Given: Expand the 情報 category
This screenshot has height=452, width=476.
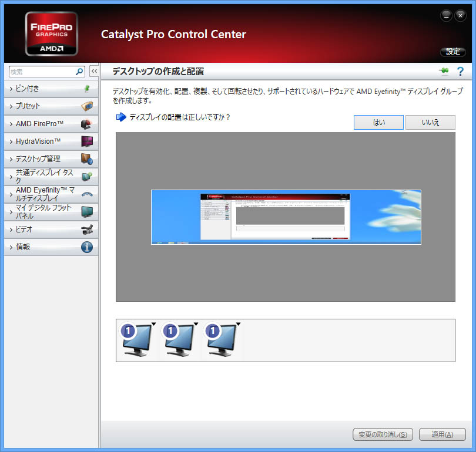Looking at the screenshot, I should (11, 247).
